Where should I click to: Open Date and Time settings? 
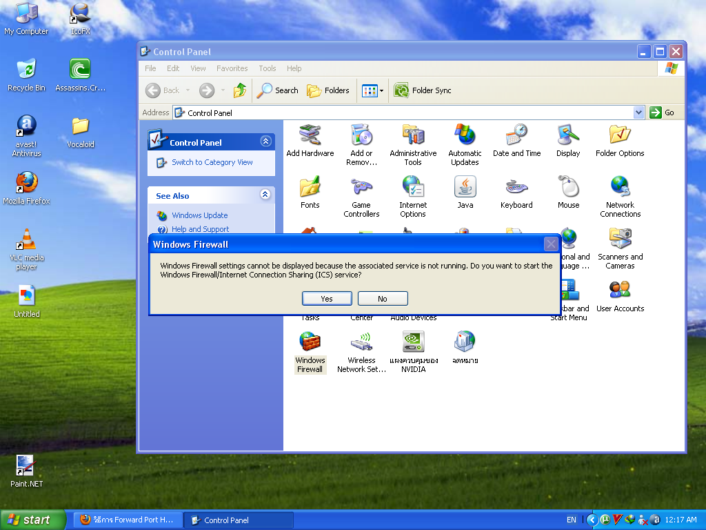516,135
